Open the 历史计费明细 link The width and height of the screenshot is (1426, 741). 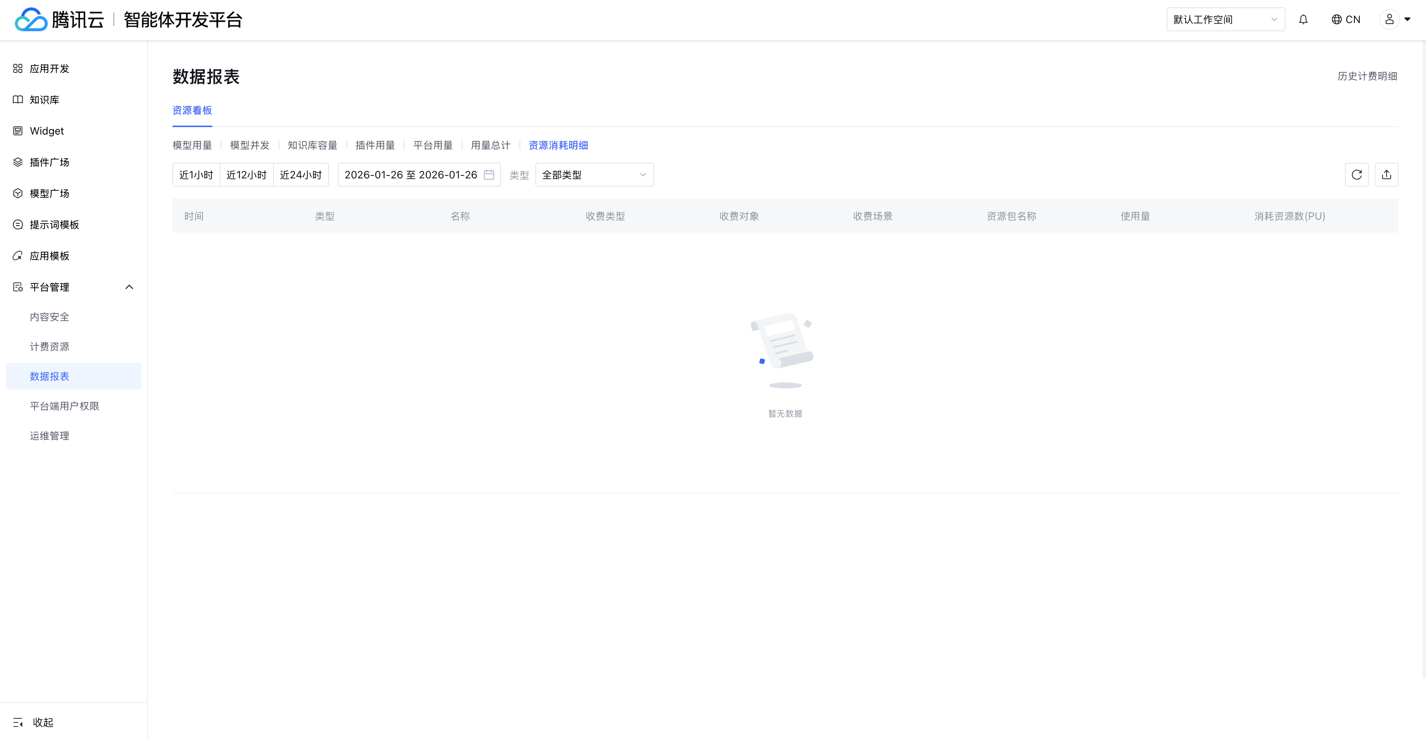pos(1367,77)
